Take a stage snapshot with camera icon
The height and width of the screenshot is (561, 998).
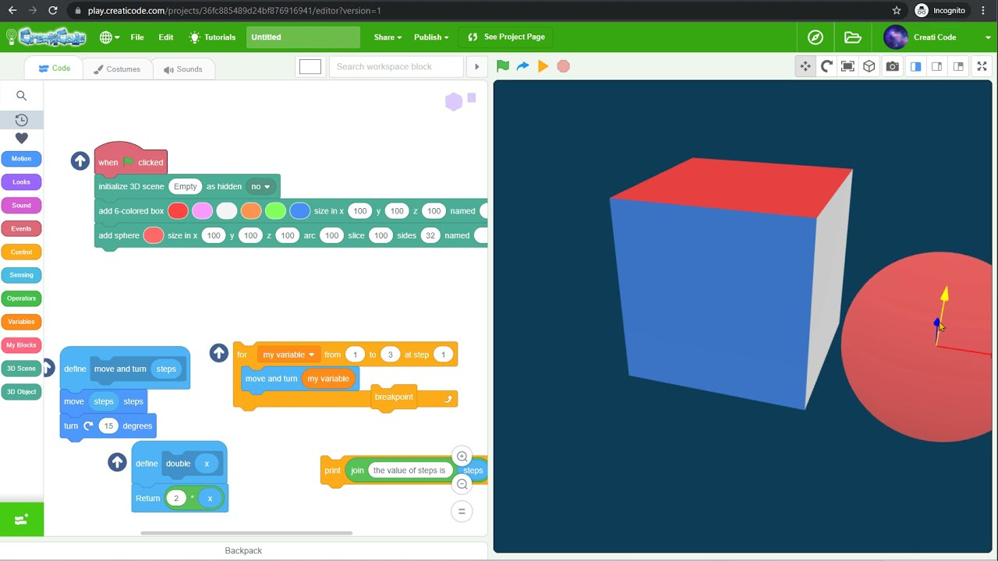(893, 66)
